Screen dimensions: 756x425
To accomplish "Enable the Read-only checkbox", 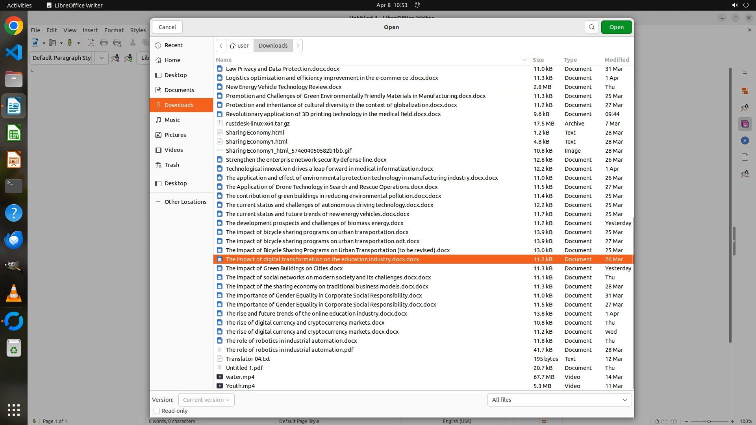I will tap(157, 411).
